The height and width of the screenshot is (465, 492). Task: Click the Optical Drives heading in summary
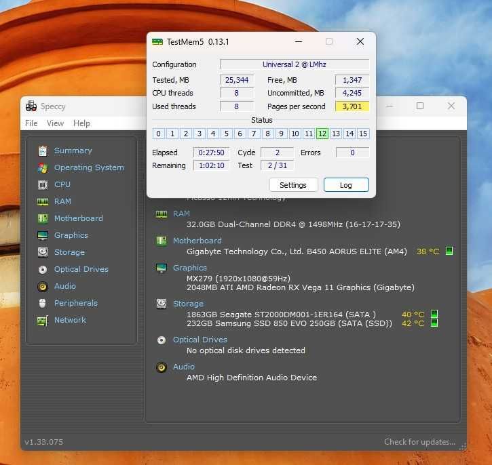pyautogui.click(x=200, y=340)
